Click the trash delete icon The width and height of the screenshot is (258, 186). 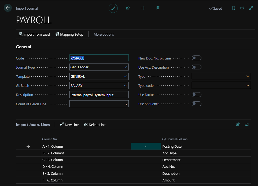[x=158, y=8]
